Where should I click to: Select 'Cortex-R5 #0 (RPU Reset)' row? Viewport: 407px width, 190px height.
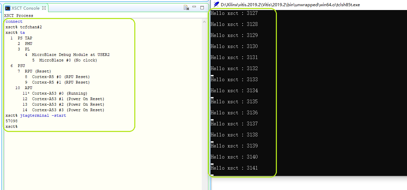(x=57, y=77)
